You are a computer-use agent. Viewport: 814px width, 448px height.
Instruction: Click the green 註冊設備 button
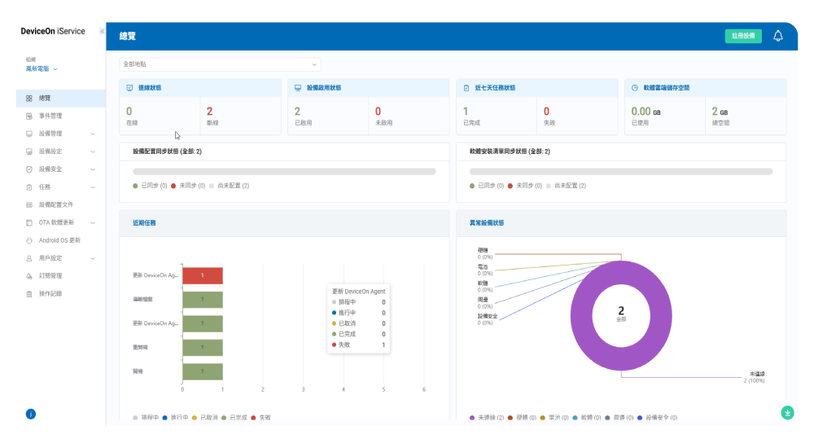742,36
